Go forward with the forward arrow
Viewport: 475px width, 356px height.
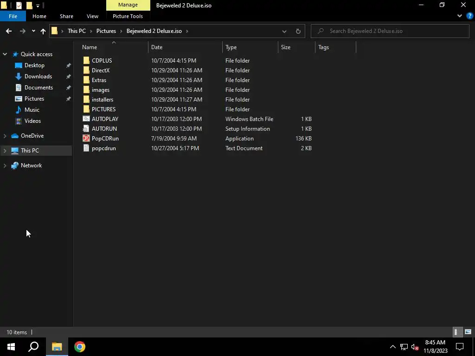(23, 31)
